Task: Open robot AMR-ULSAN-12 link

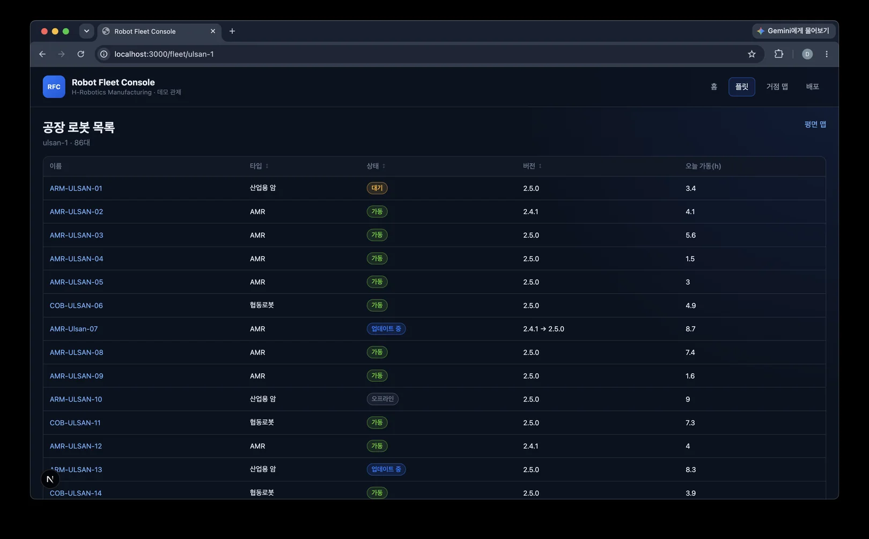Action: point(76,446)
